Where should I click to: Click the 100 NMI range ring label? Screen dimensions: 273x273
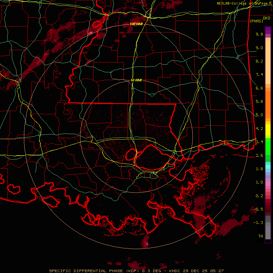[x=136, y=24]
